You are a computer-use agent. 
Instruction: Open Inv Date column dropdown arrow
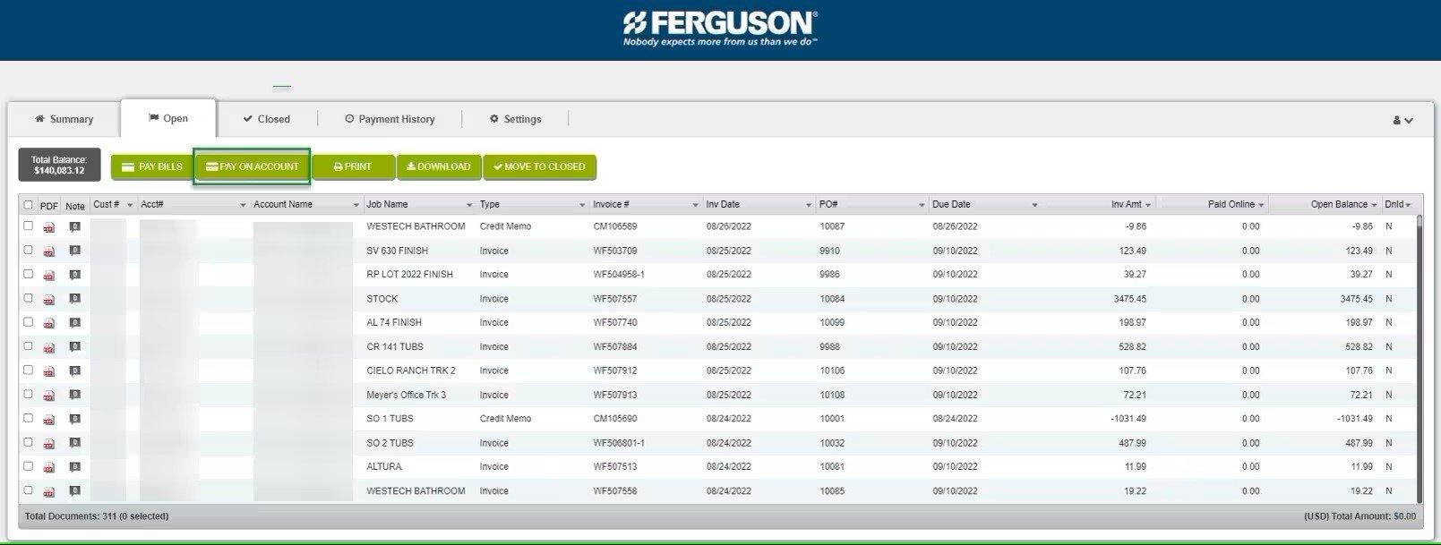[809, 205]
